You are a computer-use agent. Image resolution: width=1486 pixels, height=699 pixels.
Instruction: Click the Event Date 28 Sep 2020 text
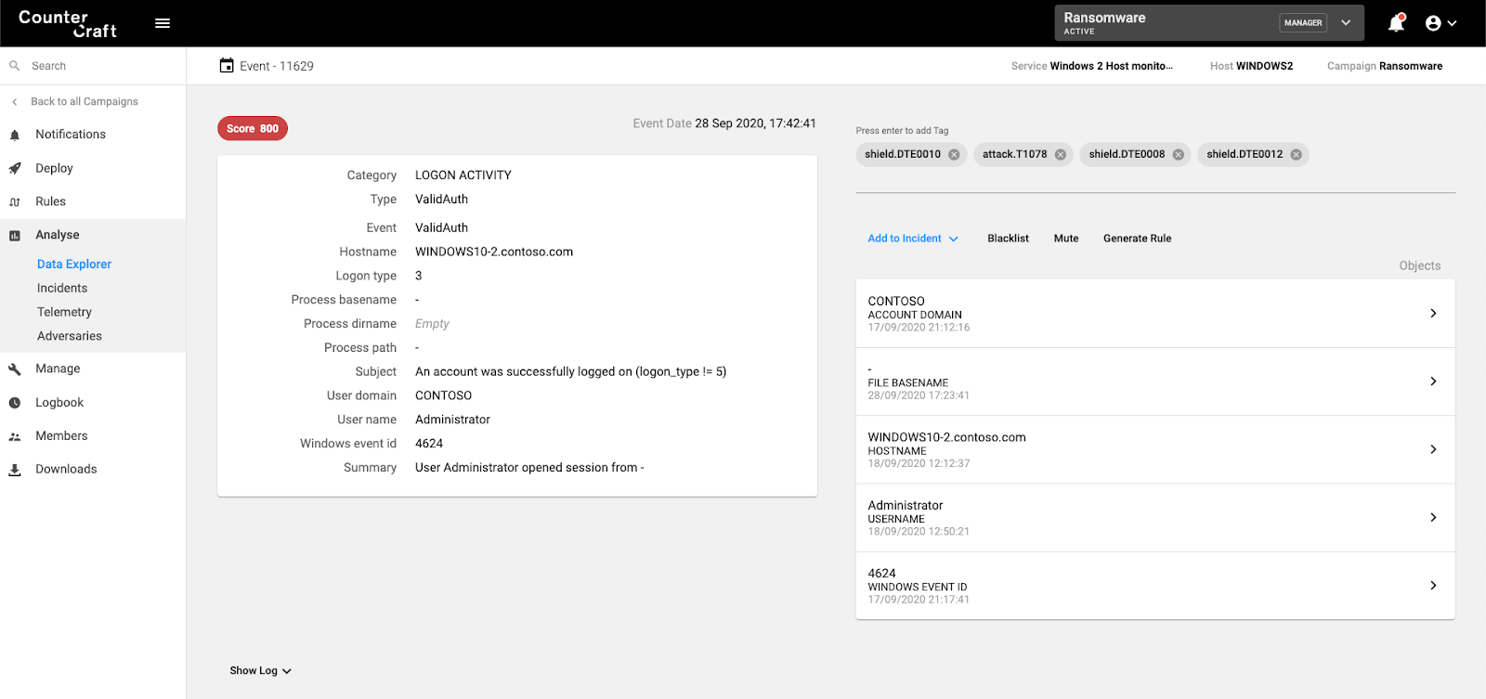(x=724, y=123)
